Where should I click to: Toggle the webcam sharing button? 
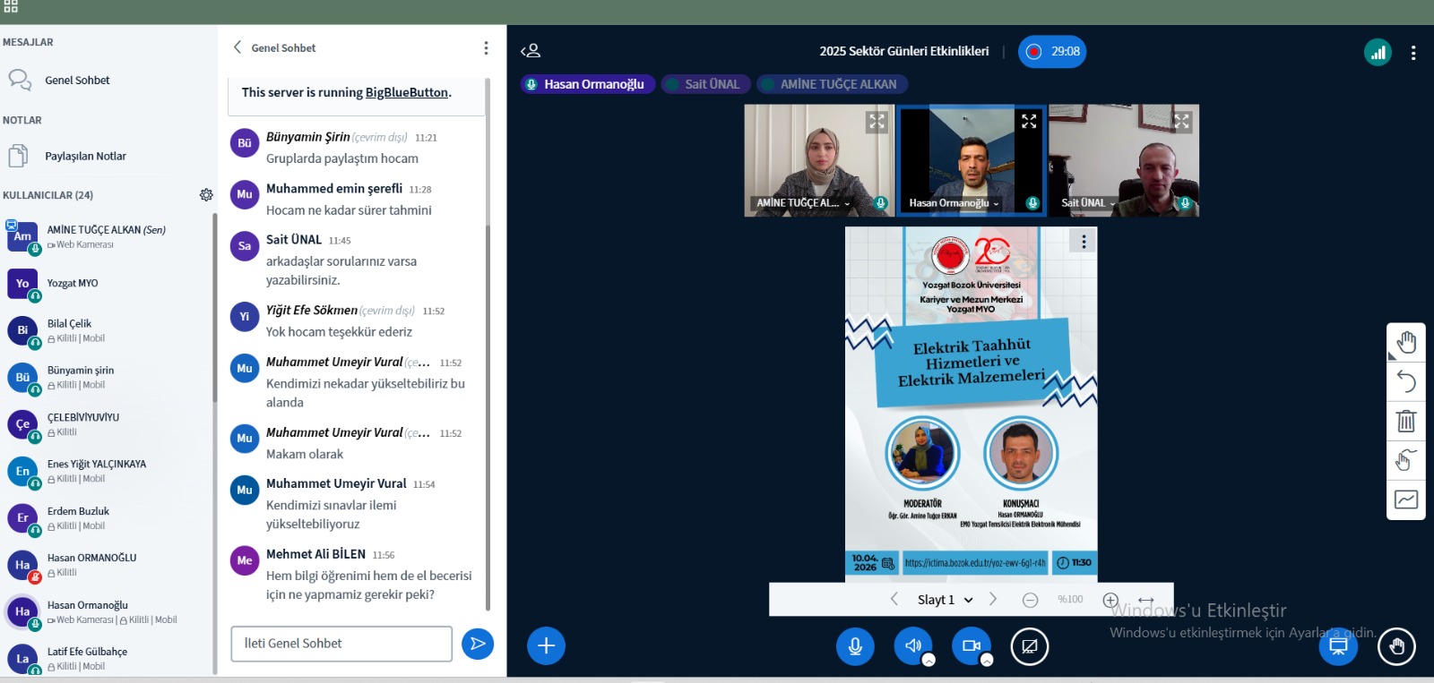click(x=971, y=645)
